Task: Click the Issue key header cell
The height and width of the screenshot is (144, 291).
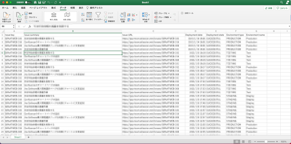Action: click(14, 35)
